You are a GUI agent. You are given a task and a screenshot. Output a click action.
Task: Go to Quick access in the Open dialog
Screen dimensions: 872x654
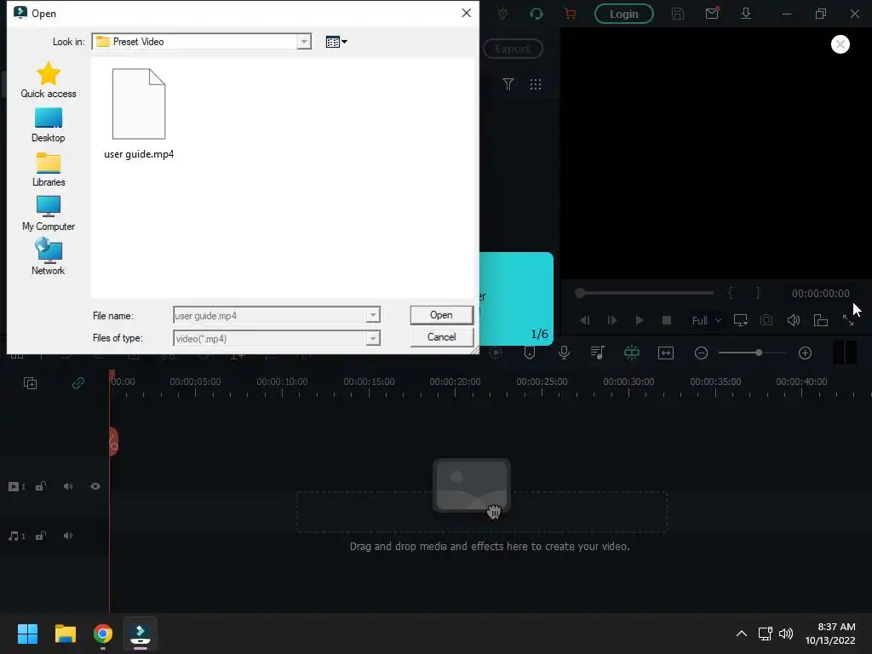49,80
